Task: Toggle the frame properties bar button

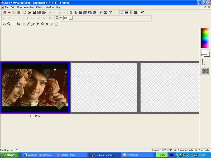Action: 126,12
